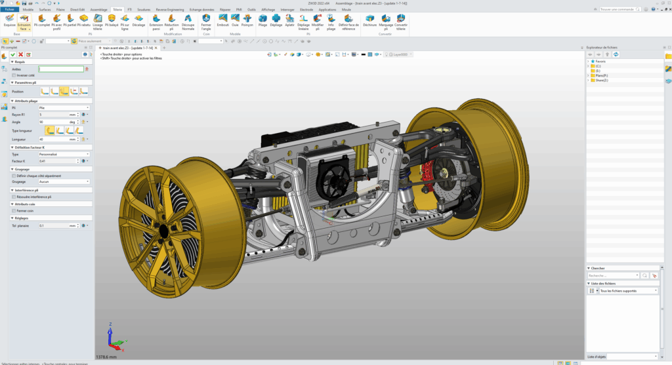This screenshot has width=672, height=365.
Task: Activate the Pli rabattu tool
Action: click(83, 21)
